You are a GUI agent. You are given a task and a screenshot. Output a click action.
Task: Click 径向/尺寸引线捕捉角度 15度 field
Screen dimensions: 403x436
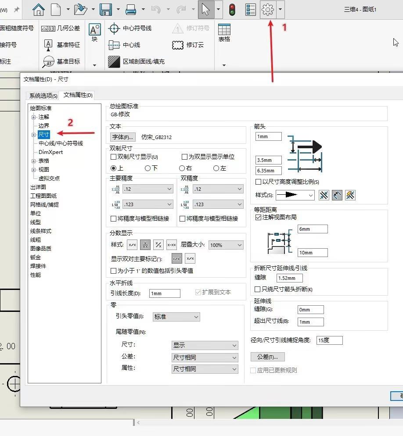tap(330, 340)
